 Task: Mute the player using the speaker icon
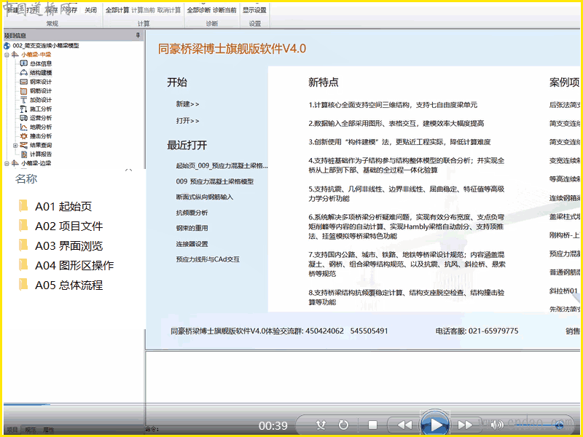coord(496,425)
